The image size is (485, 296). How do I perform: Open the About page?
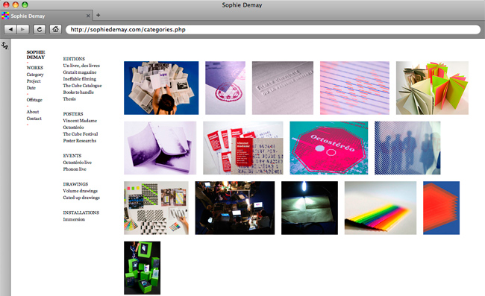point(33,112)
